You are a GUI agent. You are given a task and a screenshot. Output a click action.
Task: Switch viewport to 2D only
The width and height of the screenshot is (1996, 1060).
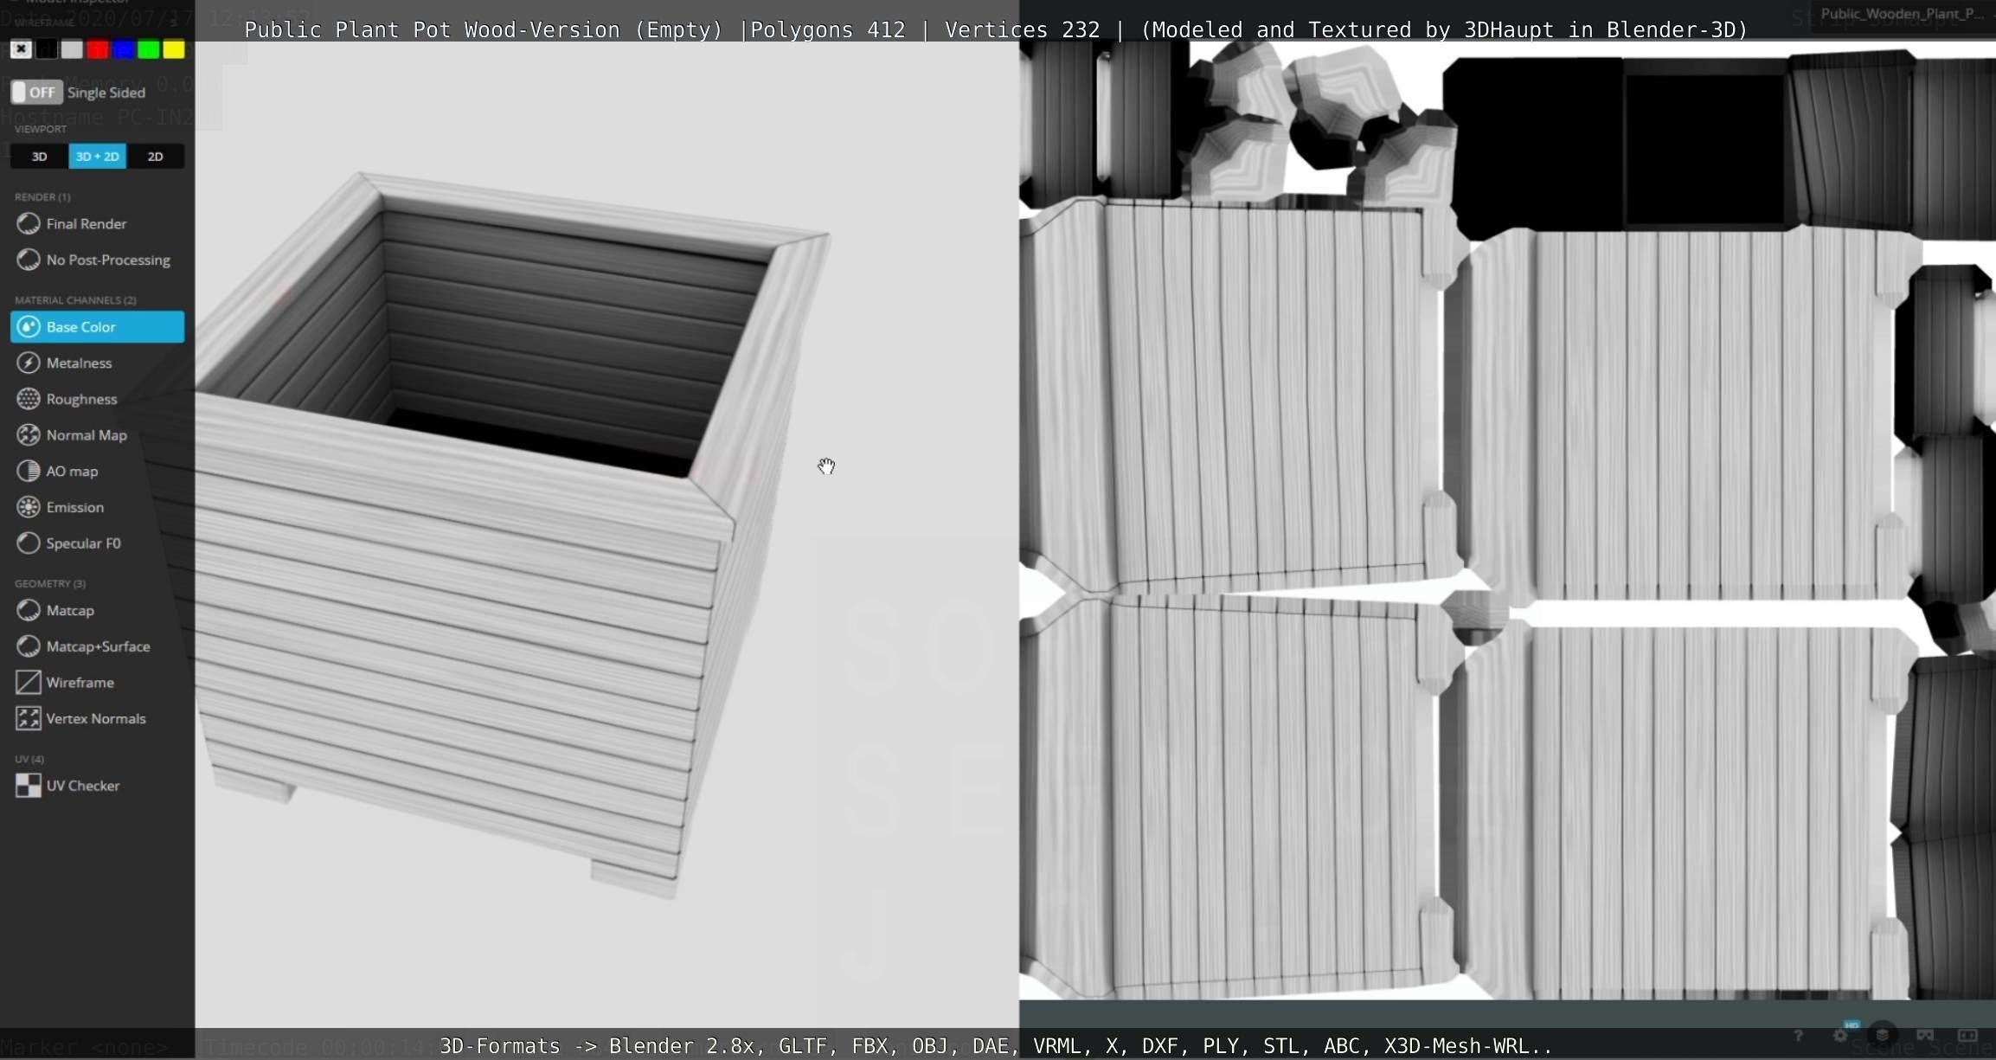[x=155, y=157]
